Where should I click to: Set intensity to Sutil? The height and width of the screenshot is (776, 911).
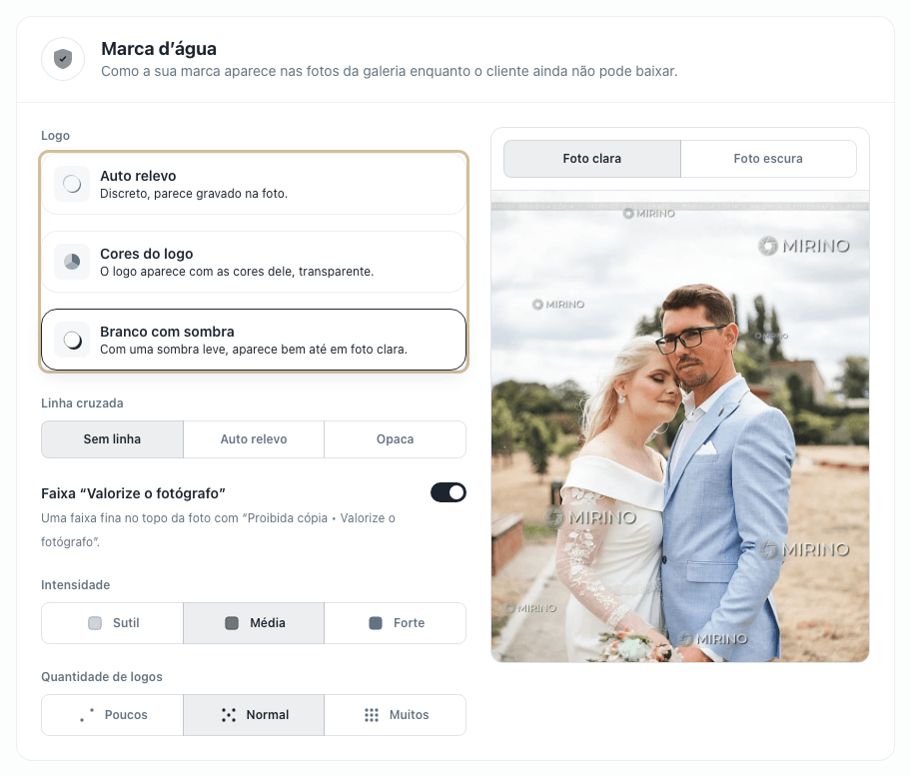[x=112, y=623]
